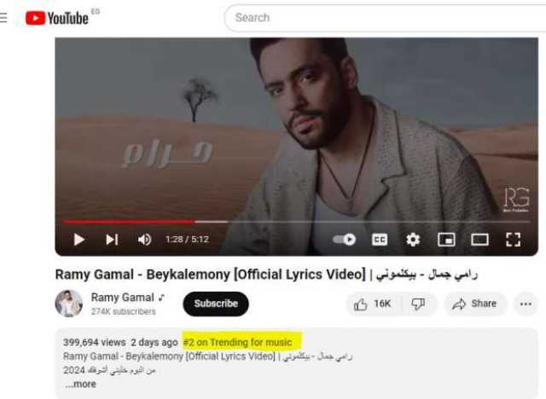This screenshot has height=399, width=546.
Task: Enter full screen mode
Action: [x=513, y=240]
